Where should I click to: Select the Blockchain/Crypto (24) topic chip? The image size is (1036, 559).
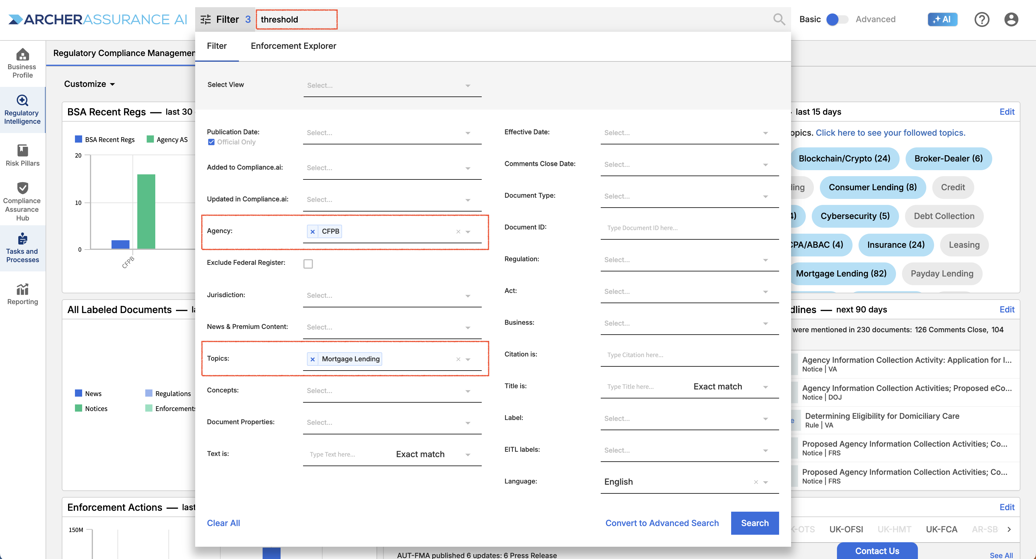coord(844,159)
